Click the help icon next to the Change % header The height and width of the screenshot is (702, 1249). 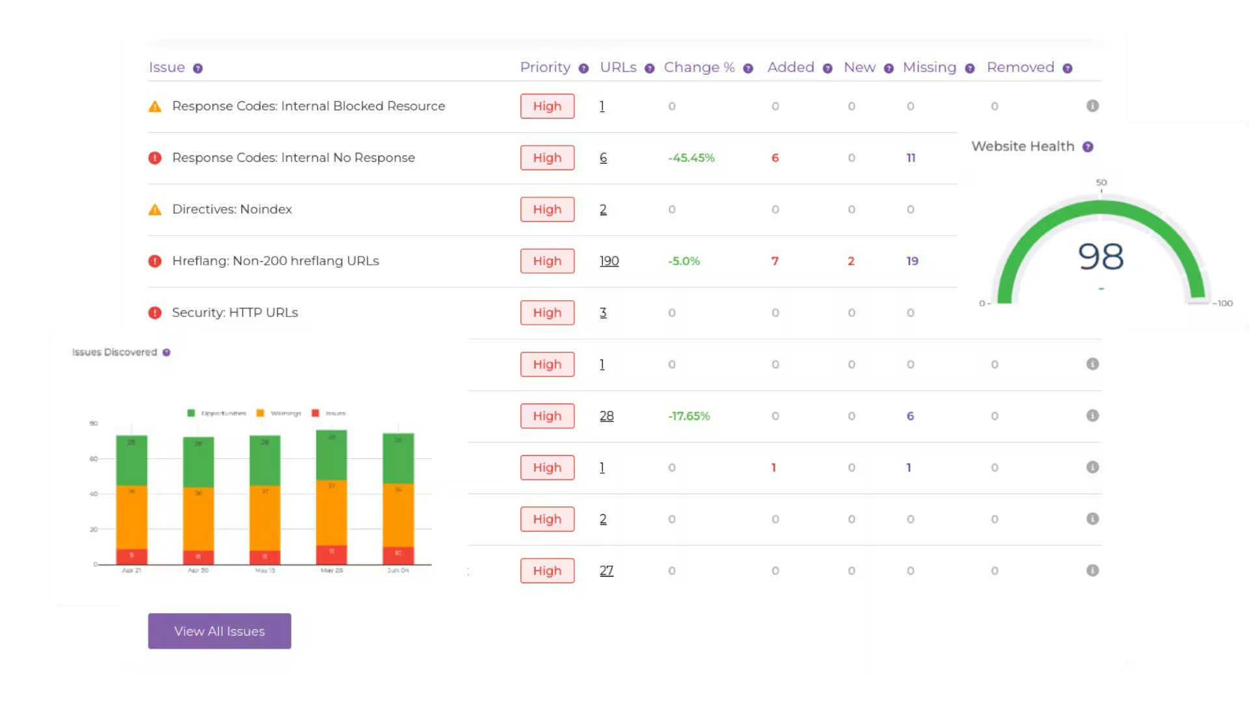click(x=747, y=68)
